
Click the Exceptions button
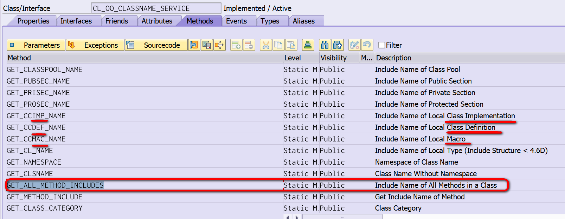coord(95,45)
